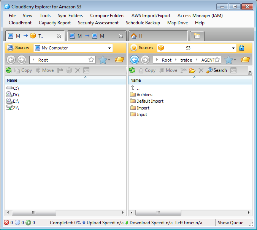Go back in the S3 pane
257x230 pixels.
pos(135,60)
